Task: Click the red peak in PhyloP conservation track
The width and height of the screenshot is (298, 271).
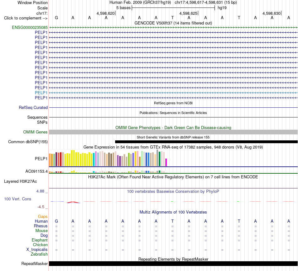Action: pos(73,202)
